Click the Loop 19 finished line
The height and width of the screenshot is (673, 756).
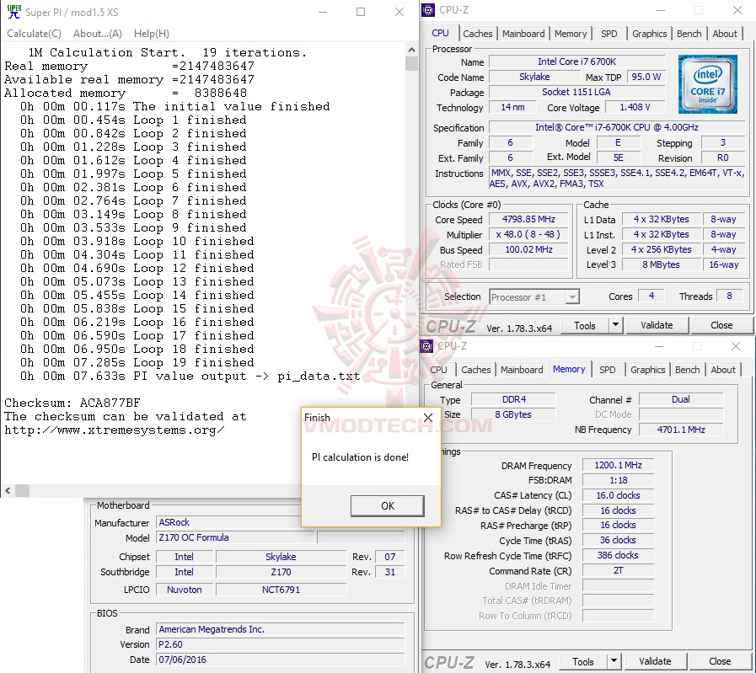tap(137, 362)
